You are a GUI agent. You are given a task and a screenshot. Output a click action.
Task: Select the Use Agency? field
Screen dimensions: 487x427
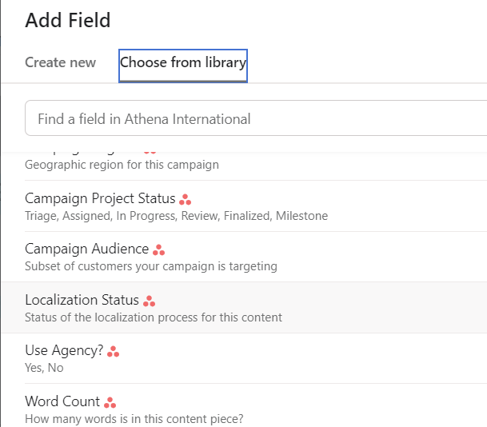tap(64, 350)
